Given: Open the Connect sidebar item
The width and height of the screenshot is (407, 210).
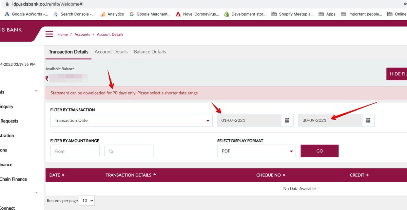Looking at the screenshot, I should tap(7, 208).
